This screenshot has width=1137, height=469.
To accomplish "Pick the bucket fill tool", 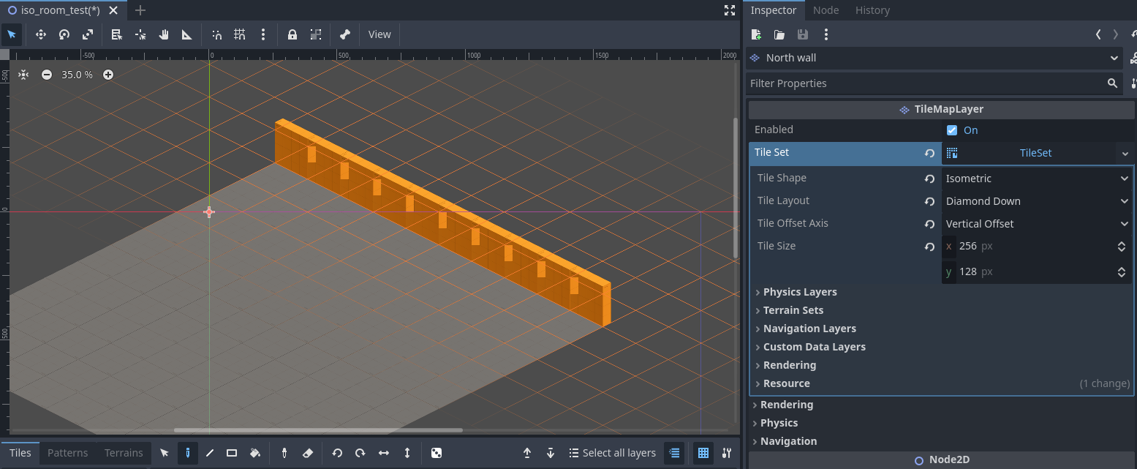I will pos(255,453).
